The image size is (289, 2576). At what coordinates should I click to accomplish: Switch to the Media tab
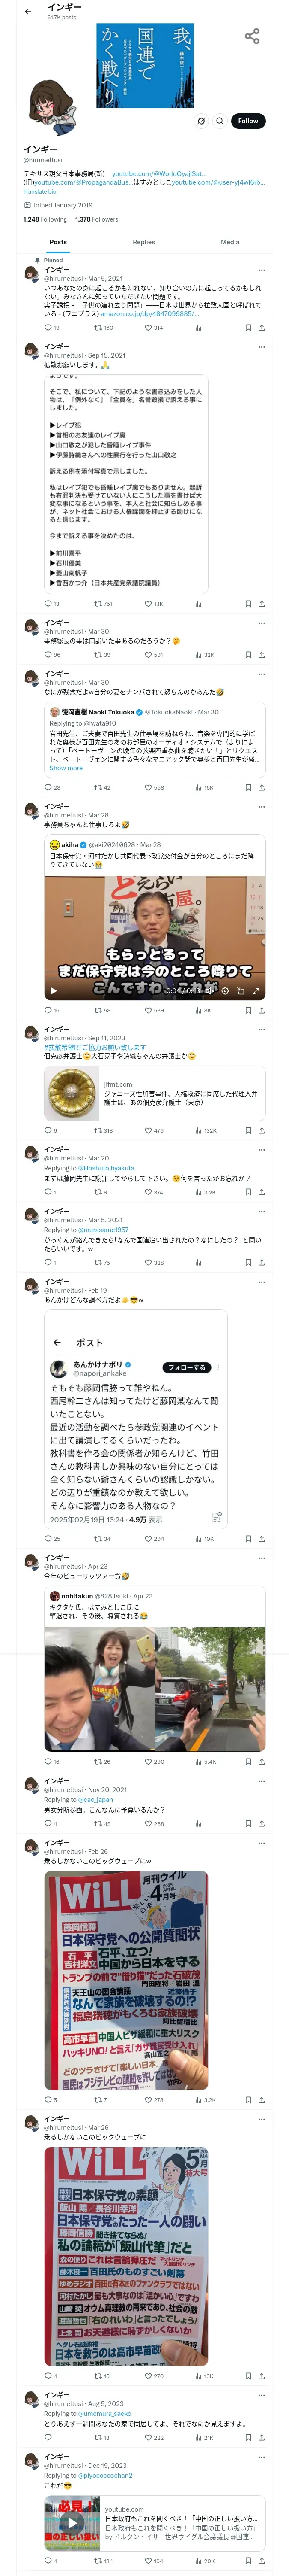coord(230,242)
